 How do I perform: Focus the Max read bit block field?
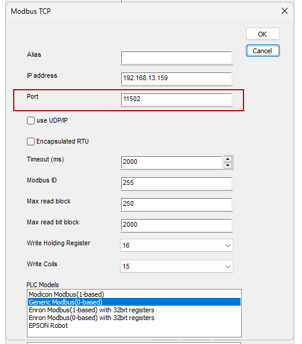pos(177,226)
